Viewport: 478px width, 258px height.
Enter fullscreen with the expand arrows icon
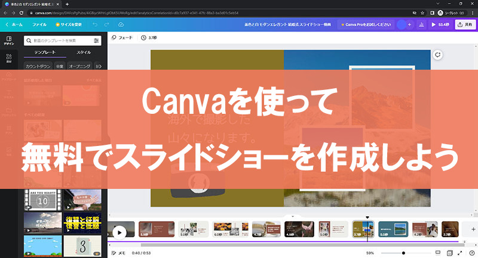tap(460, 253)
